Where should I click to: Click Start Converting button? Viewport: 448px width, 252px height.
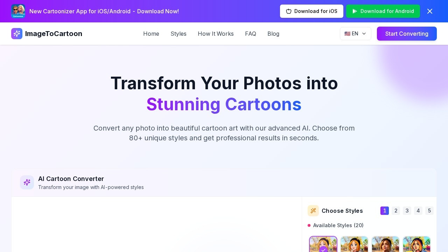(x=407, y=34)
